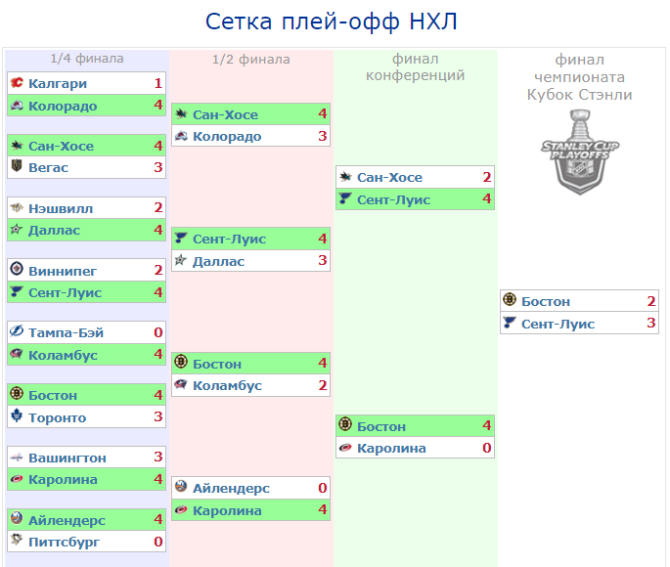Screen dimensions: 670x567
Task: Click the Tampa Bay Lightning logo
Action: click(17, 332)
